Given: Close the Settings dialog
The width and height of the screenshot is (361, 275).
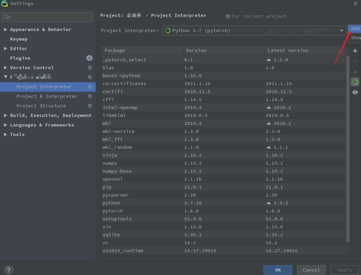Looking at the screenshot, I should tap(355, 3).
